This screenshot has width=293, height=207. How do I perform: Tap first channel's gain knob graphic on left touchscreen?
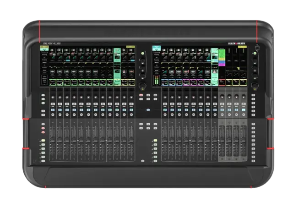(52, 50)
